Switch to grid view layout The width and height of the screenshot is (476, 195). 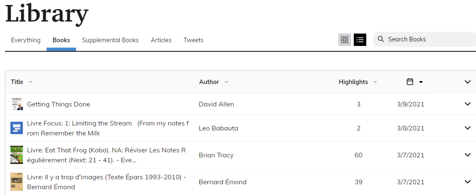344,40
